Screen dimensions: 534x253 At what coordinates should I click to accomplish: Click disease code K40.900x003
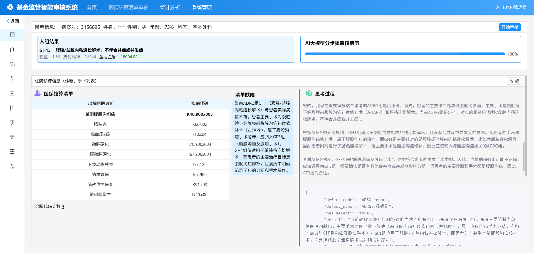pos(200,114)
